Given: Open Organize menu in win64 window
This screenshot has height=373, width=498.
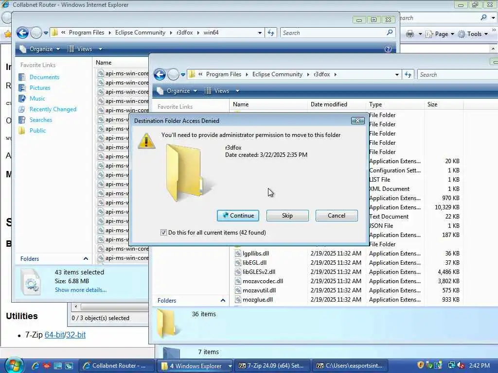Looking at the screenshot, I should click(x=40, y=49).
